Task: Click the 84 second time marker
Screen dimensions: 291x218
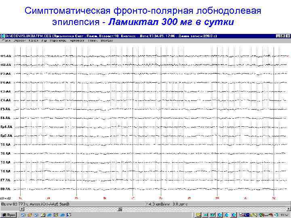Action: (x=48, y=198)
